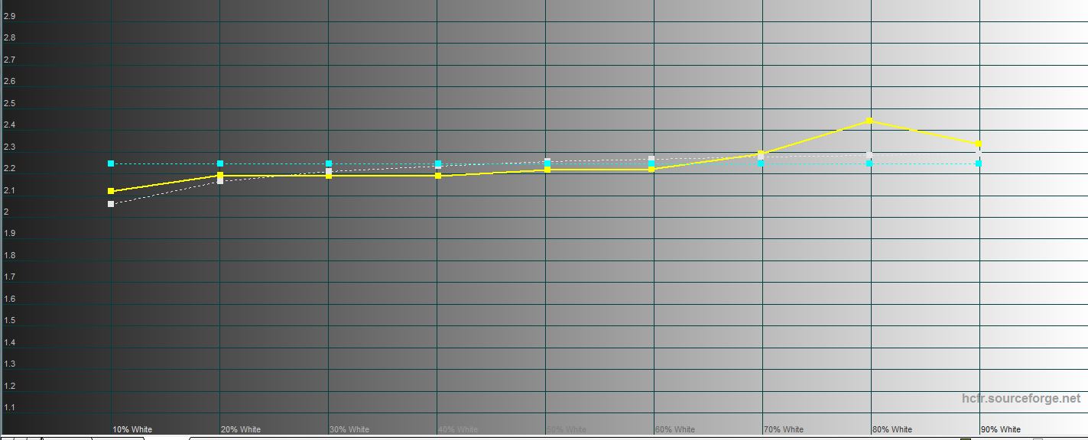Click the 10% White axis label
Image resolution: width=1088 pixels, height=440 pixels.
(x=132, y=429)
